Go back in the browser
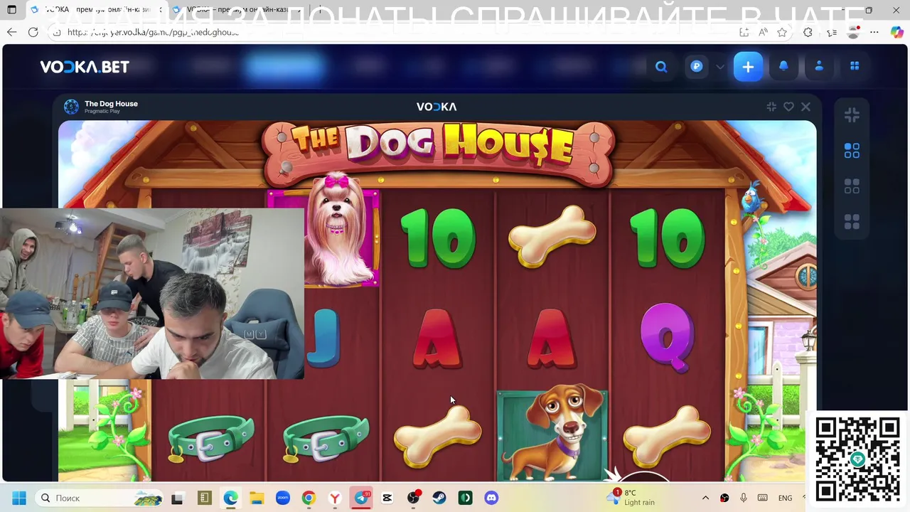Image resolution: width=910 pixels, height=512 pixels. click(11, 32)
